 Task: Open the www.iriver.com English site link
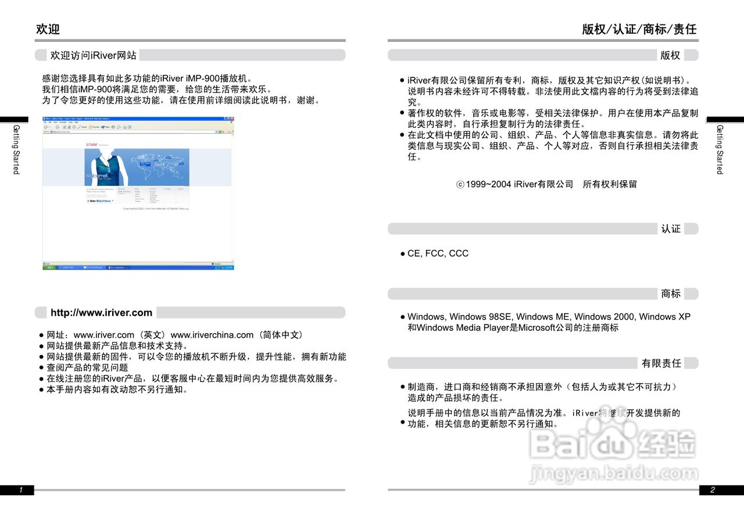(x=104, y=335)
